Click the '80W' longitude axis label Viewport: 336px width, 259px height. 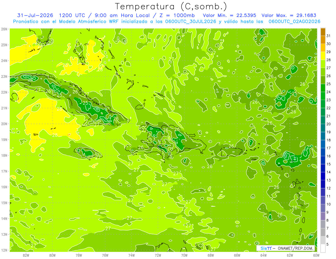(52, 255)
